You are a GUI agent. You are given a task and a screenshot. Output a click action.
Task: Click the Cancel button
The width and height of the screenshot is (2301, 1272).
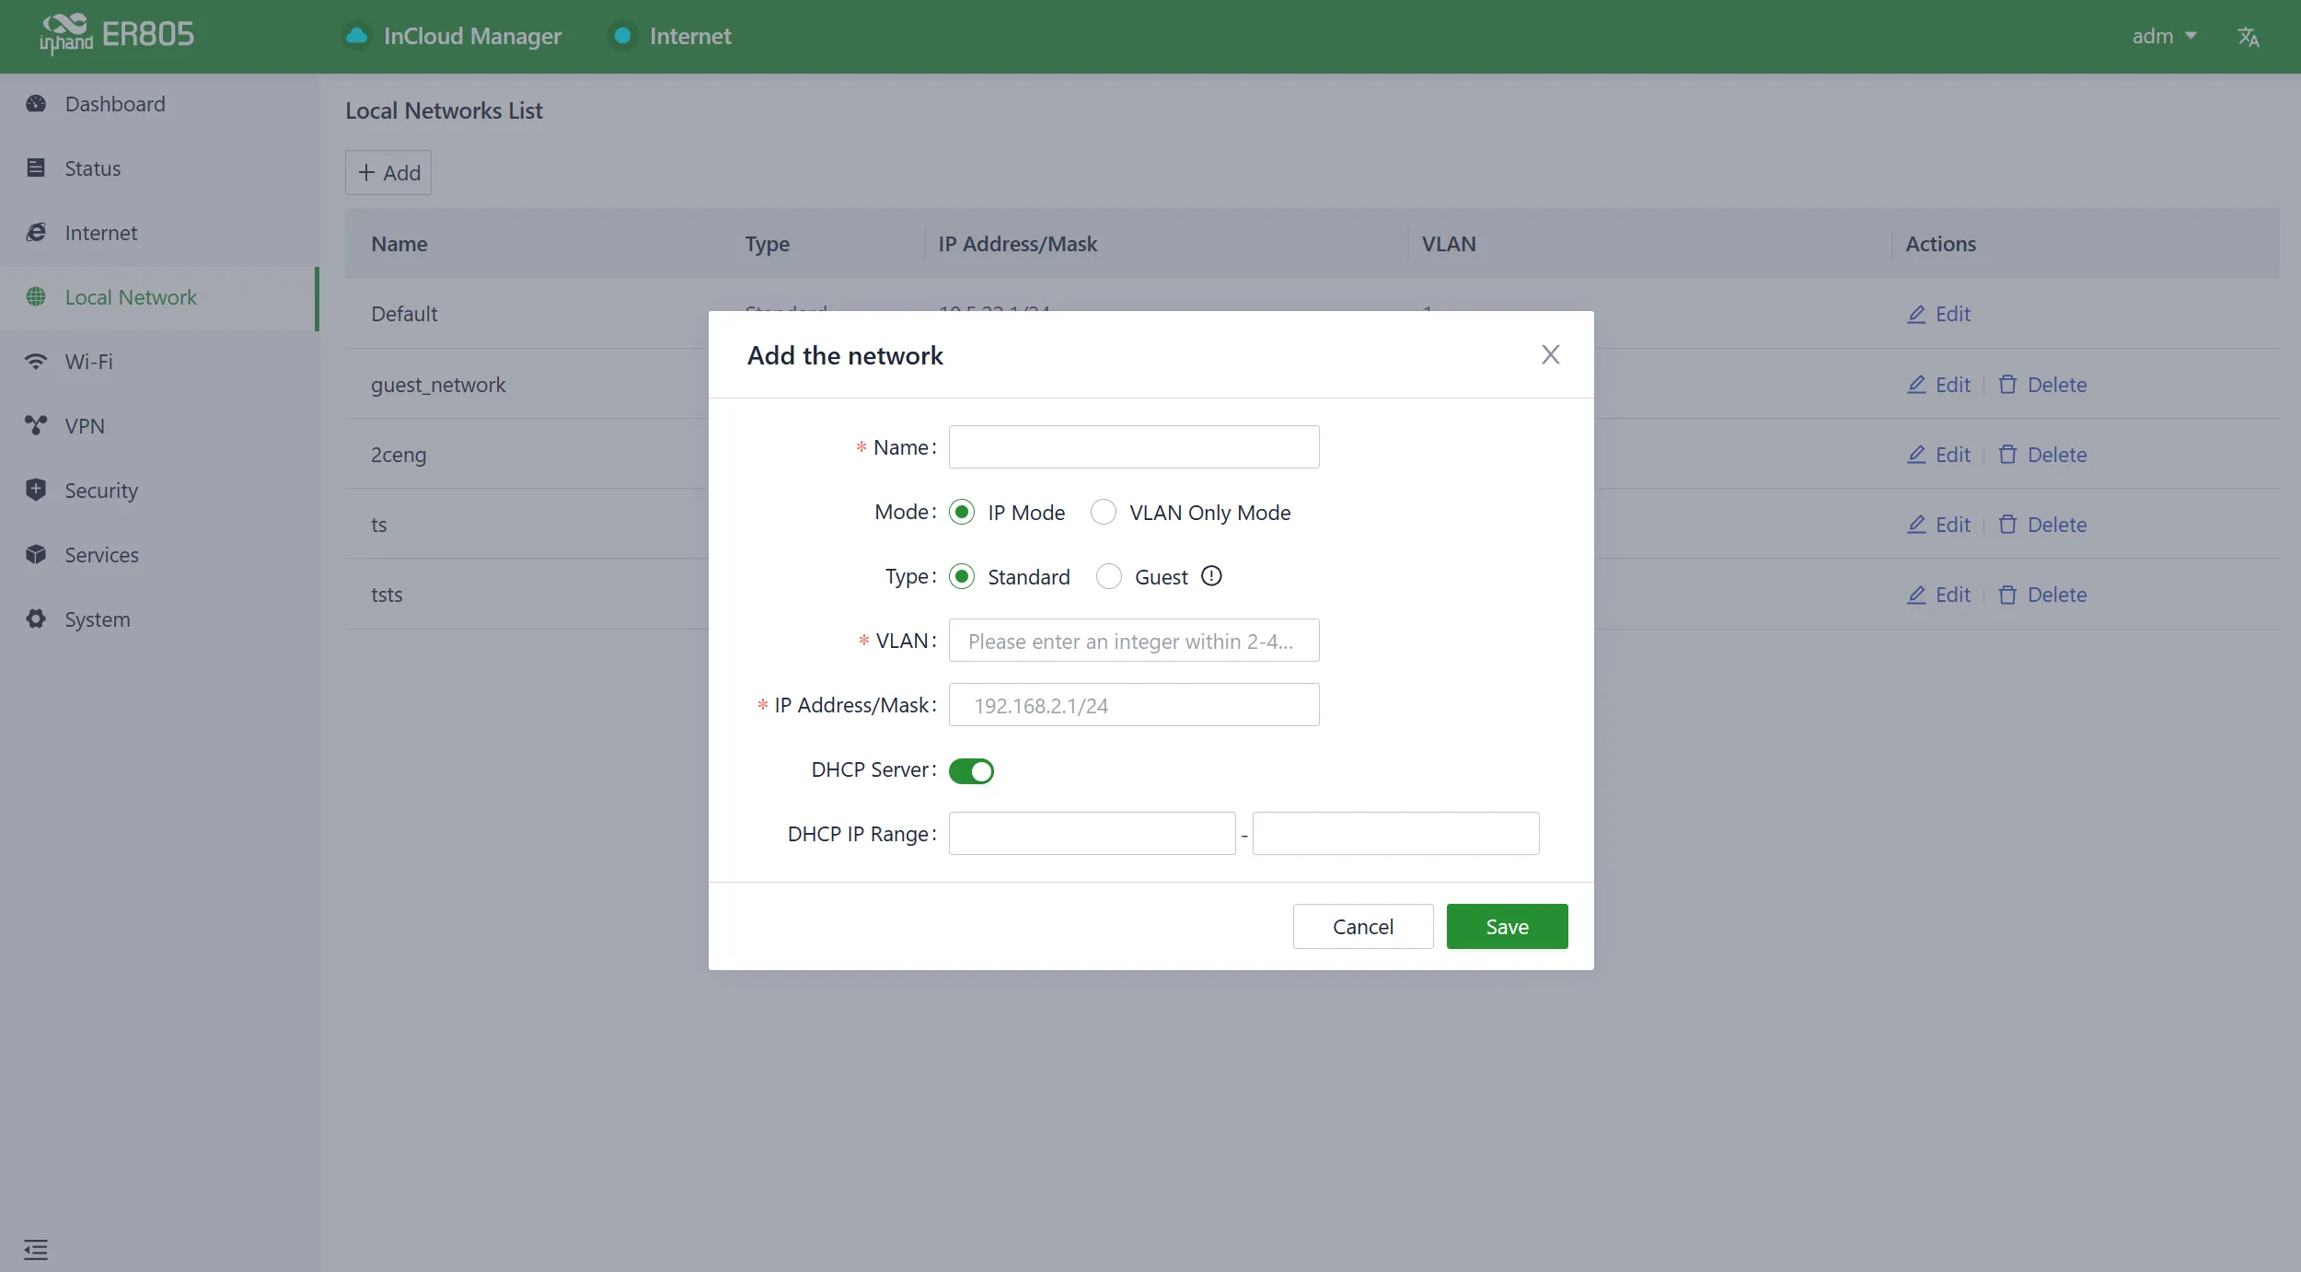coord(1363,926)
